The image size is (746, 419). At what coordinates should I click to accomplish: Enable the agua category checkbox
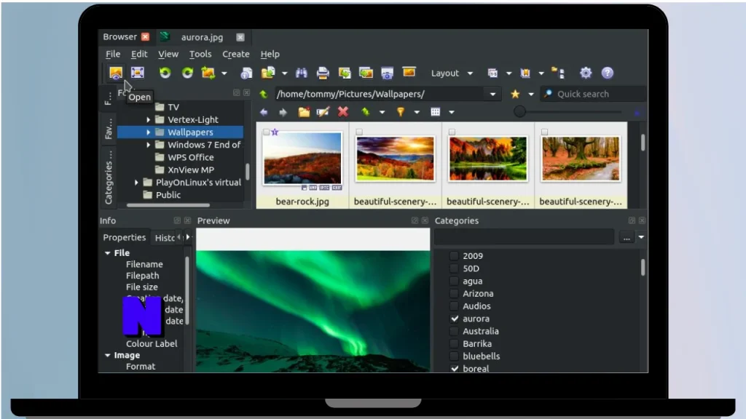[x=455, y=282]
